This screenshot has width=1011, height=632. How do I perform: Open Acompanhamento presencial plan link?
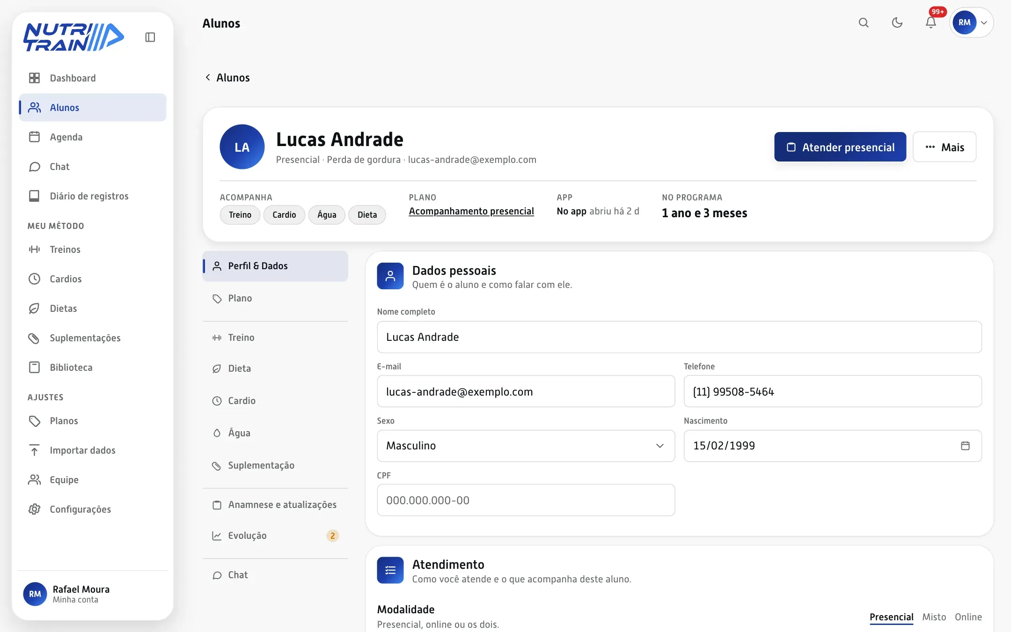pyautogui.click(x=471, y=211)
